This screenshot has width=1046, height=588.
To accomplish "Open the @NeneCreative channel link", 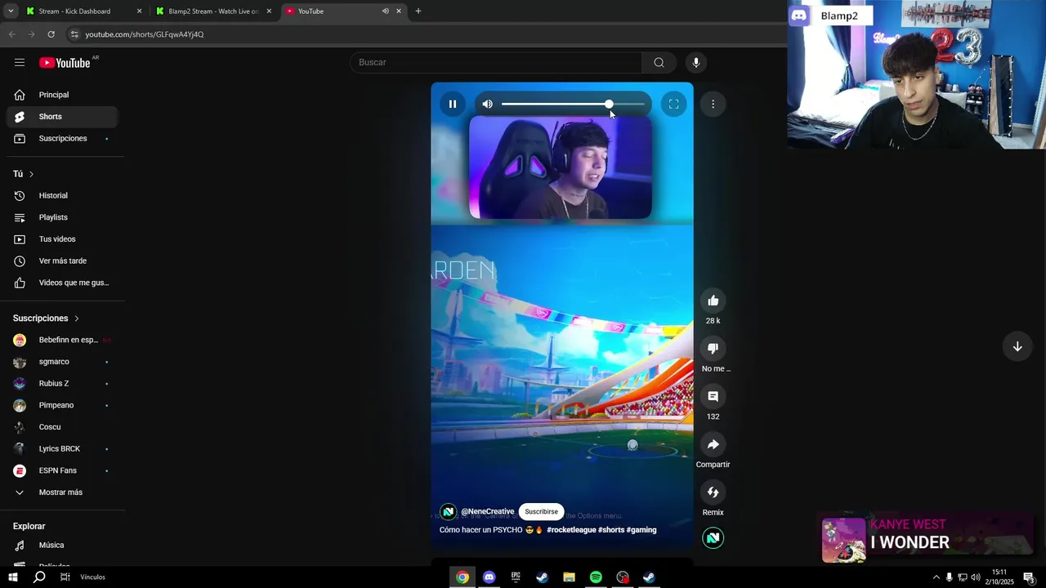I will point(488,512).
